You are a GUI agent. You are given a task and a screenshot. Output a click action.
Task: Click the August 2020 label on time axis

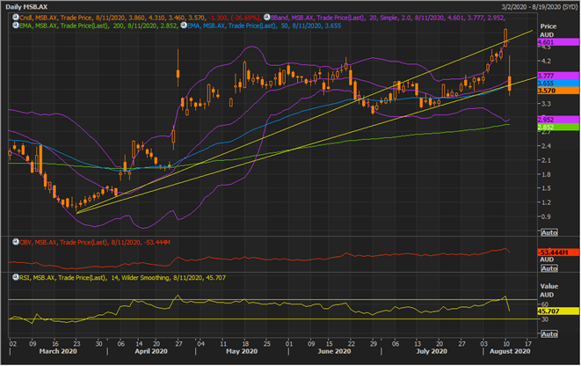coord(510,351)
